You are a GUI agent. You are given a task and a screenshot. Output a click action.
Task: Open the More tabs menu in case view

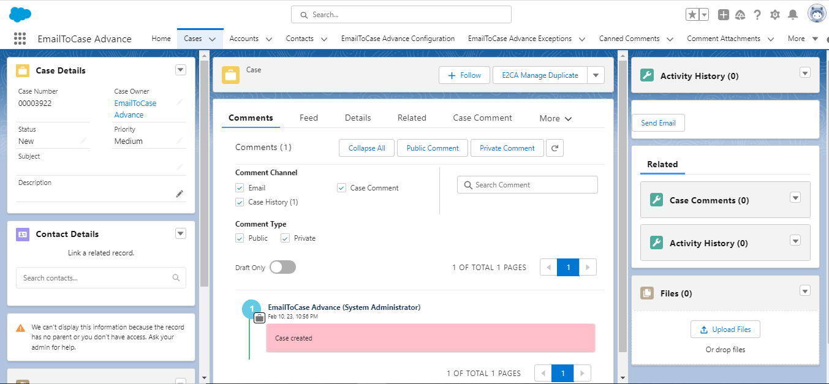pyautogui.click(x=556, y=119)
